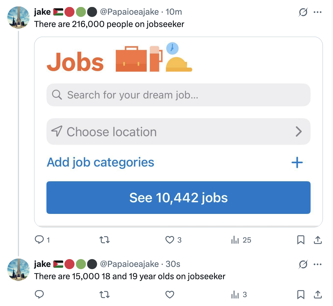This screenshot has width=333, height=306.
Task: Open more options on first tweet
Action: [317, 12]
